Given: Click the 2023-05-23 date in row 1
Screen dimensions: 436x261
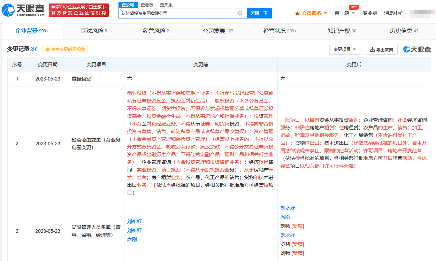Looking at the screenshot, I should point(48,79).
